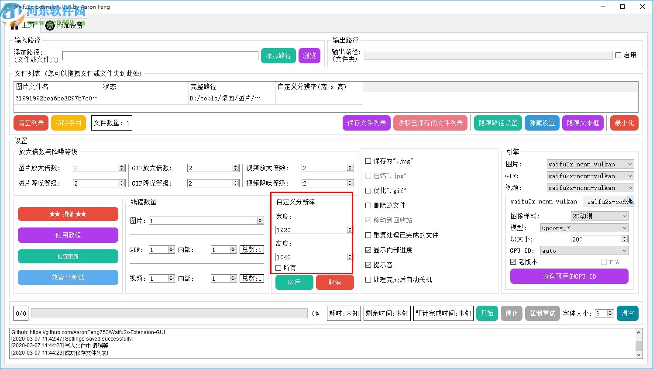The height and width of the screenshot is (369, 653).
Task: Toggle the 所有 checkbox under custom resolution
Action: point(278,268)
